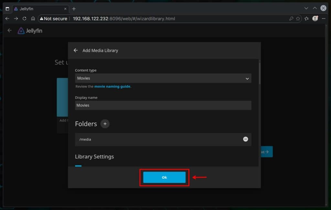Image resolution: width=331 pixels, height=210 pixels.
Task: Show the Not secure site info
Action: [x=53, y=19]
